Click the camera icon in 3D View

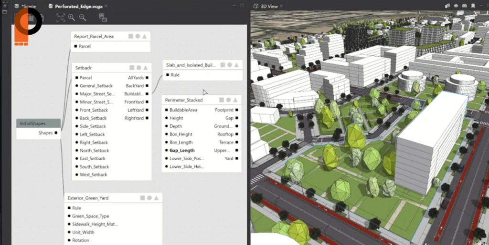(x=465, y=6)
